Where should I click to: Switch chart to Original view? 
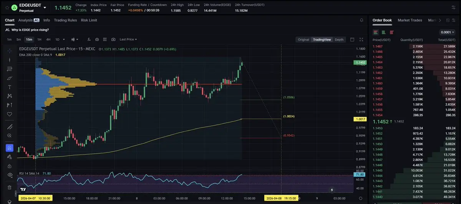[x=303, y=40]
